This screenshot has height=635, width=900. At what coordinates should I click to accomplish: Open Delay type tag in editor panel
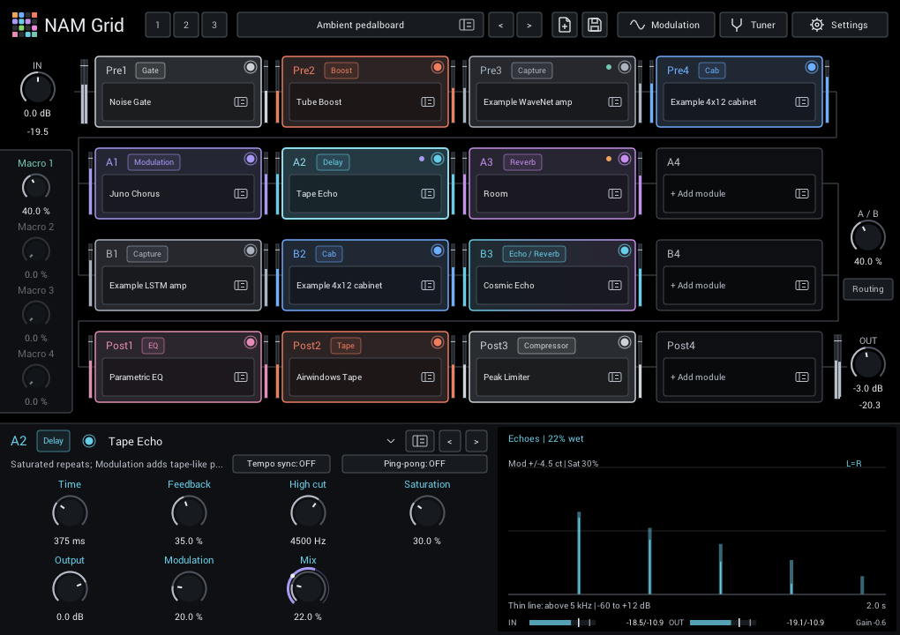coord(53,441)
